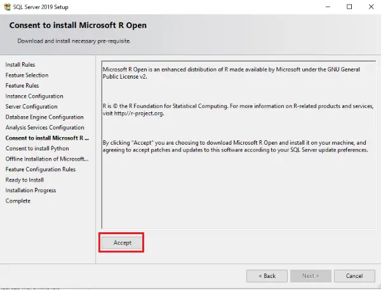This screenshot has height=290, width=381.
Task: Select Feature Configuration Rules step
Action: (41, 169)
